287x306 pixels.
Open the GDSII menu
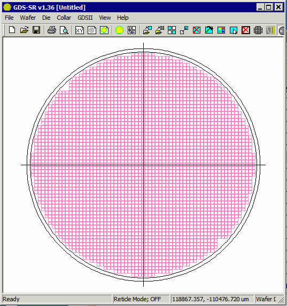click(x=85, y=18)
